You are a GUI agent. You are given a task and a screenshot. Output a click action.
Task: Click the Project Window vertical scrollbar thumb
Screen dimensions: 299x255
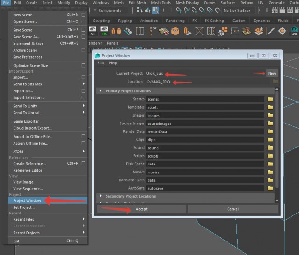tap(277, 139)
